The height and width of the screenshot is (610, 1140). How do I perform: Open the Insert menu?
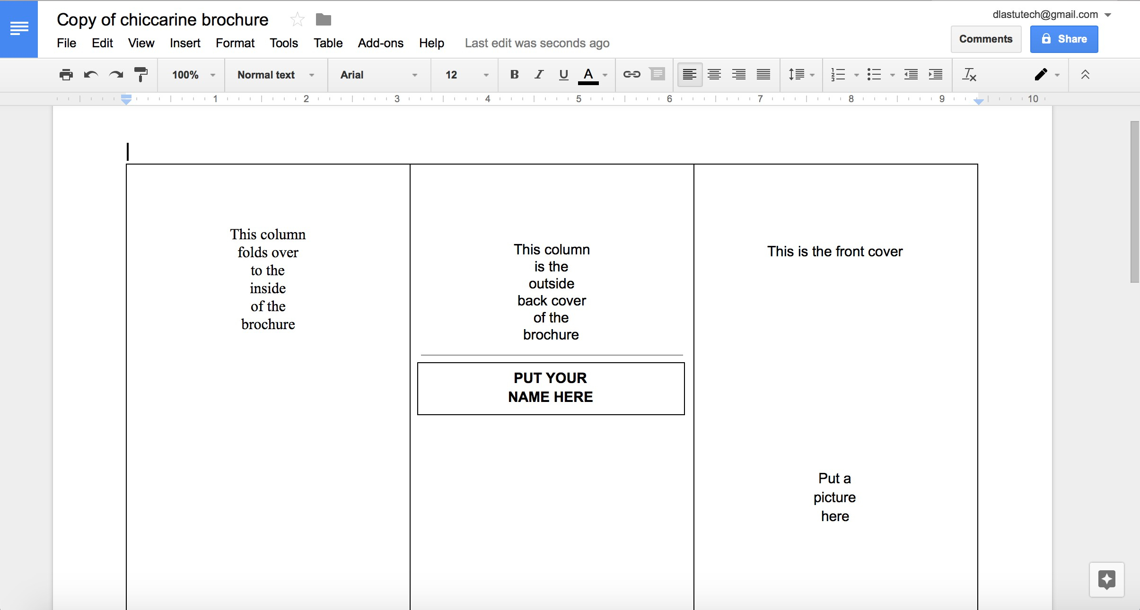[185, 43]
